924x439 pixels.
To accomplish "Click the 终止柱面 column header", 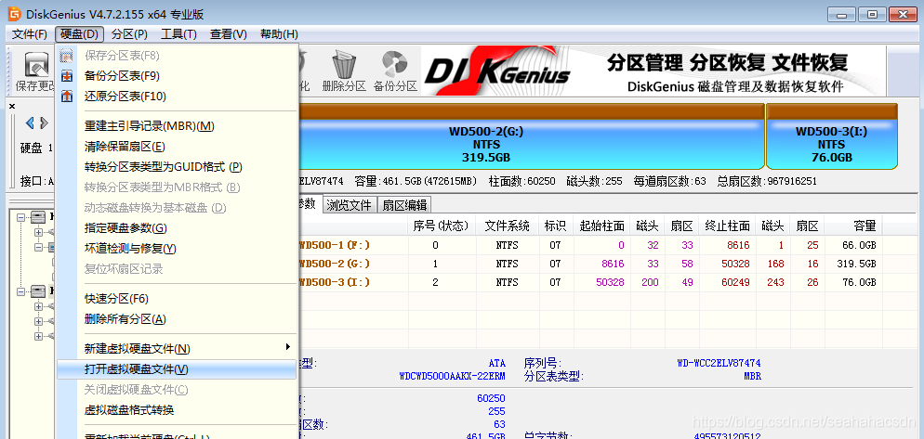I will coord(727,226).
